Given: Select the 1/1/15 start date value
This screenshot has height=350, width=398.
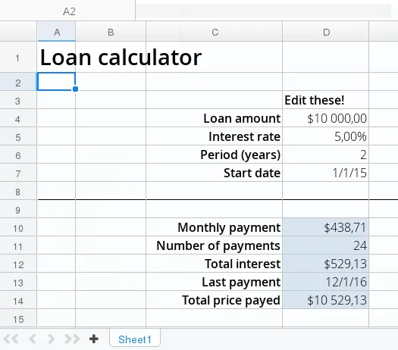Looking at the screenshot, I should click(325, 173).
